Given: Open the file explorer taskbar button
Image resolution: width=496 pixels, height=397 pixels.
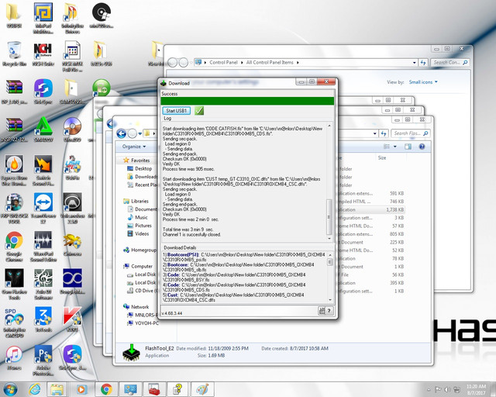Looking at the screenshot, I should [x=57, y=389].
